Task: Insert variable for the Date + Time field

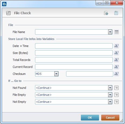Action: click(116, 46)
